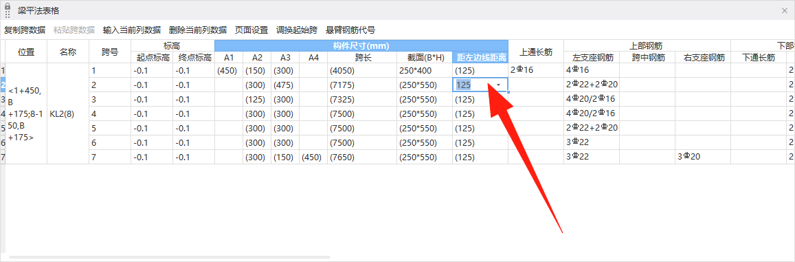795x262 pixels.
Task: Click the 3⌀22 左支座钢筋 cell in span 6
Action: coord(592,142)
